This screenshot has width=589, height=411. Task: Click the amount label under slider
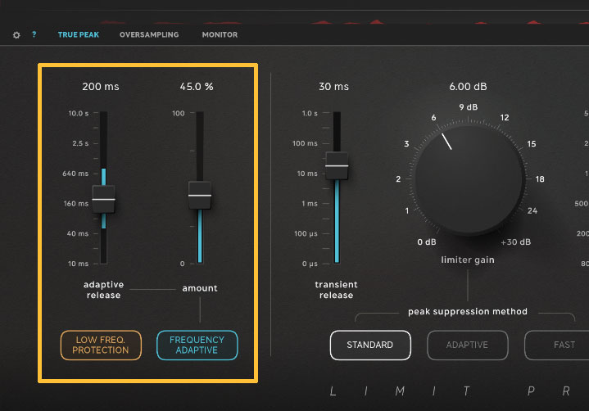[200, 288]
